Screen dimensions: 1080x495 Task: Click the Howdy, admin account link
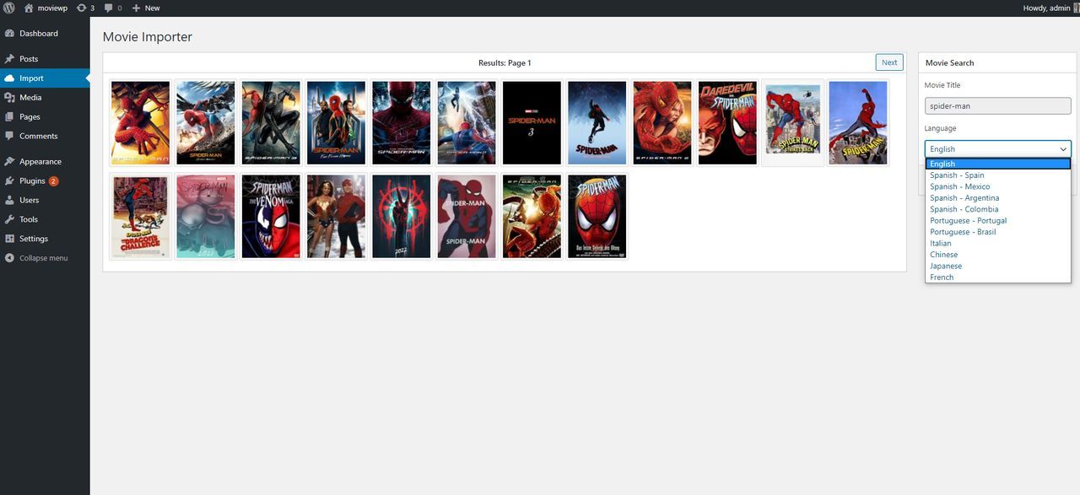pos(1046,8)
